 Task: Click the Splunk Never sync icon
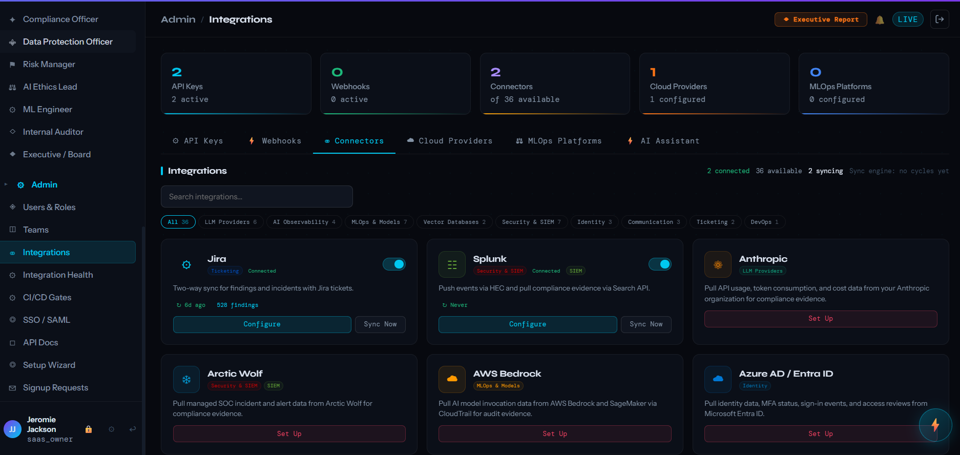(445, 305)
